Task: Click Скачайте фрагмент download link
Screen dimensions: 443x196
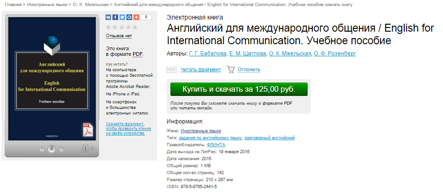Action: (x=128, y=128)
